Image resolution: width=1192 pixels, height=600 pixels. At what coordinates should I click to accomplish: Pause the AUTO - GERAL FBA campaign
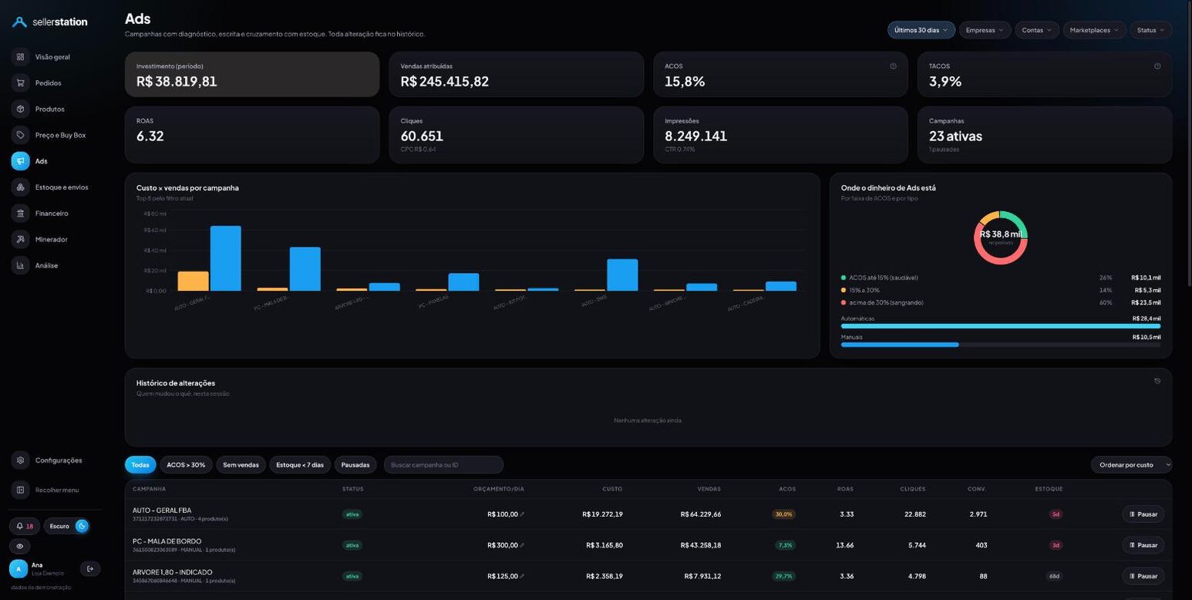click(x=1143, y=514)
